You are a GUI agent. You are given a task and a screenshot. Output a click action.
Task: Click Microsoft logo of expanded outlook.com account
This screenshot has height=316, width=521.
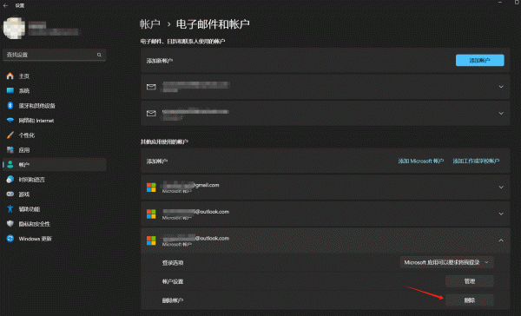[x=151, y=240]
